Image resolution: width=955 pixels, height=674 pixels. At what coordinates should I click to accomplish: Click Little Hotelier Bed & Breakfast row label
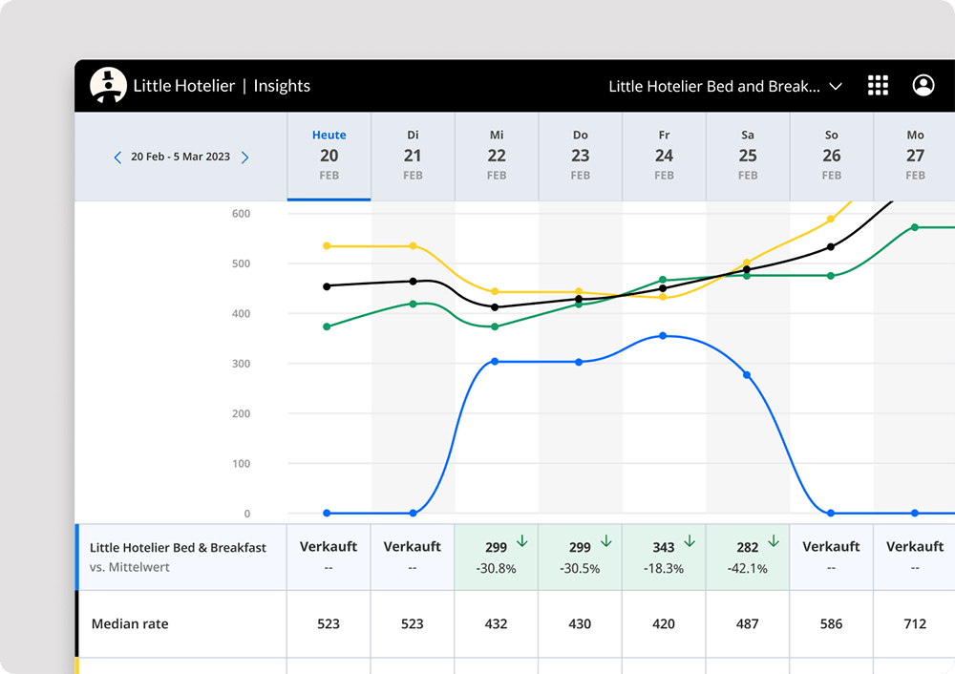[178, 548]
